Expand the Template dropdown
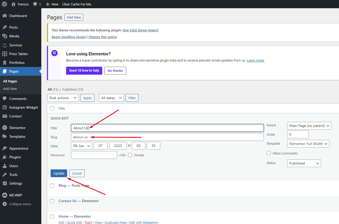This screenshot has height=224, width=339. (x=308, y=144)
